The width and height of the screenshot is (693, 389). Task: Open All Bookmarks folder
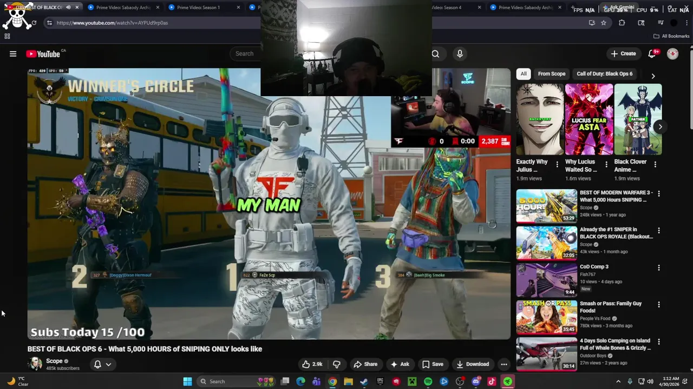pos(671,36)
